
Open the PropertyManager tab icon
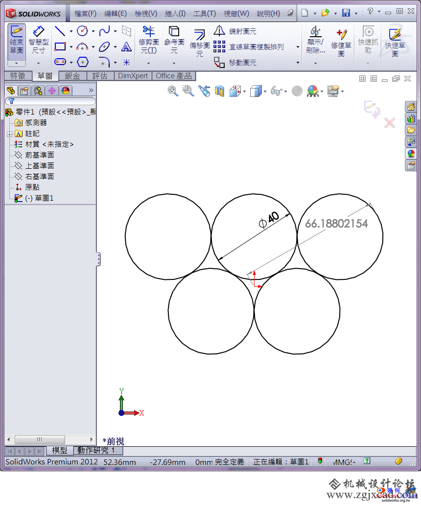click(24, 91)
